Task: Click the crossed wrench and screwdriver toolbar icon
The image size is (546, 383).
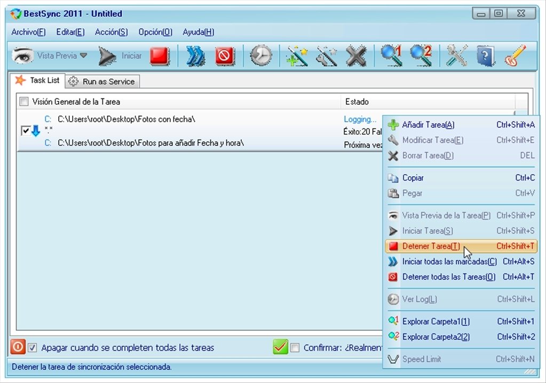Action: coord(456,56)
